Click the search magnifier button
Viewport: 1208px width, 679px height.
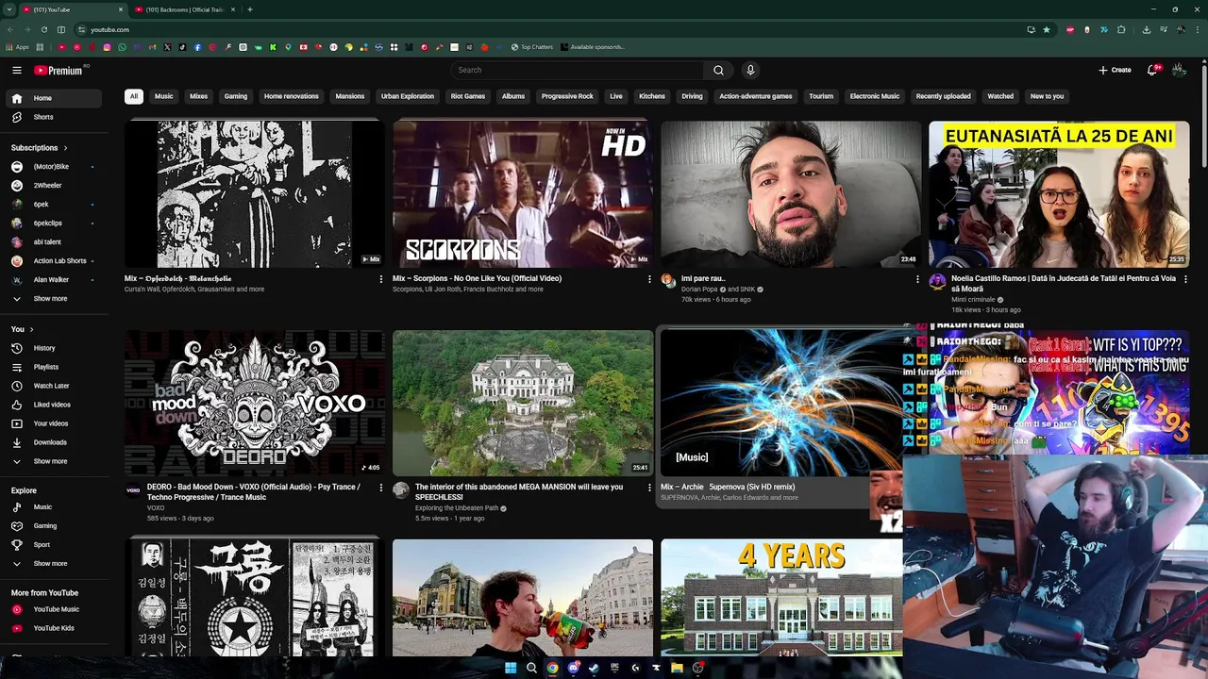(718, 70)
